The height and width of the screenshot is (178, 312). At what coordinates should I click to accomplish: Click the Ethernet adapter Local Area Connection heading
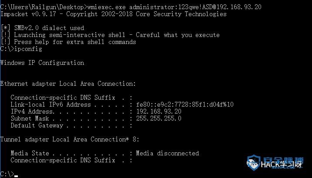tap(68, 84)
